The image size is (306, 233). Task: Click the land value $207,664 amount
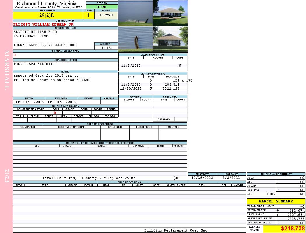click(x=297, y=214)
